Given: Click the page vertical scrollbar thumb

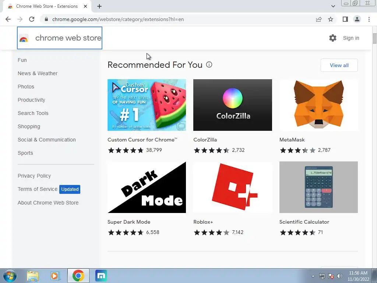Looking at the screenshot, I should coord(374,38).
